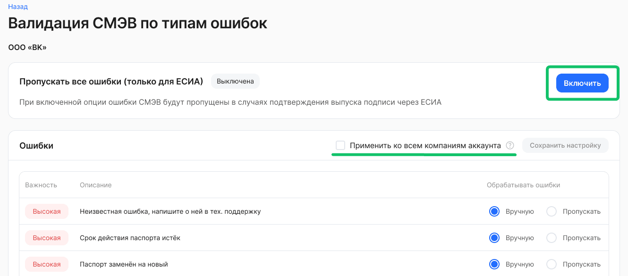Screen dimensions: 628x276
Task: Click the Высокая badge for Срок действия паспорта истёк
Action: click(x=47, y=238)
